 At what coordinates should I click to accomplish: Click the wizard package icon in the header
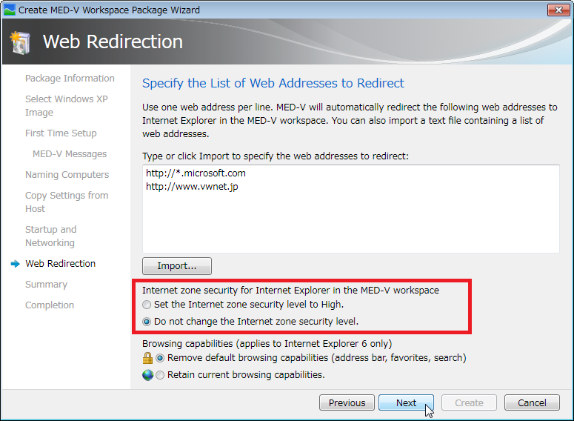click(21, 43)
